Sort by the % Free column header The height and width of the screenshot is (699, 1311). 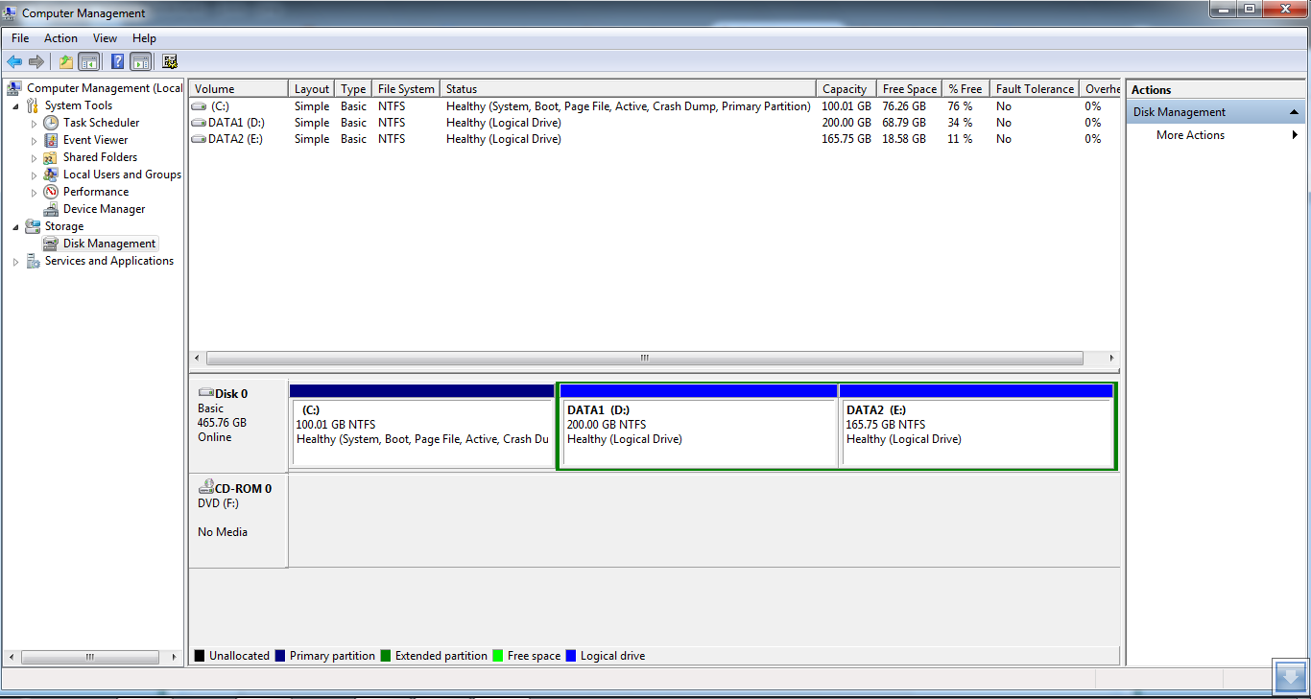coord(966,88)
